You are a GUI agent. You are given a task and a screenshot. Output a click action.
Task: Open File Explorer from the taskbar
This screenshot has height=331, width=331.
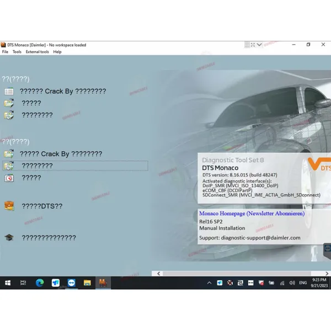coord(87,283)
